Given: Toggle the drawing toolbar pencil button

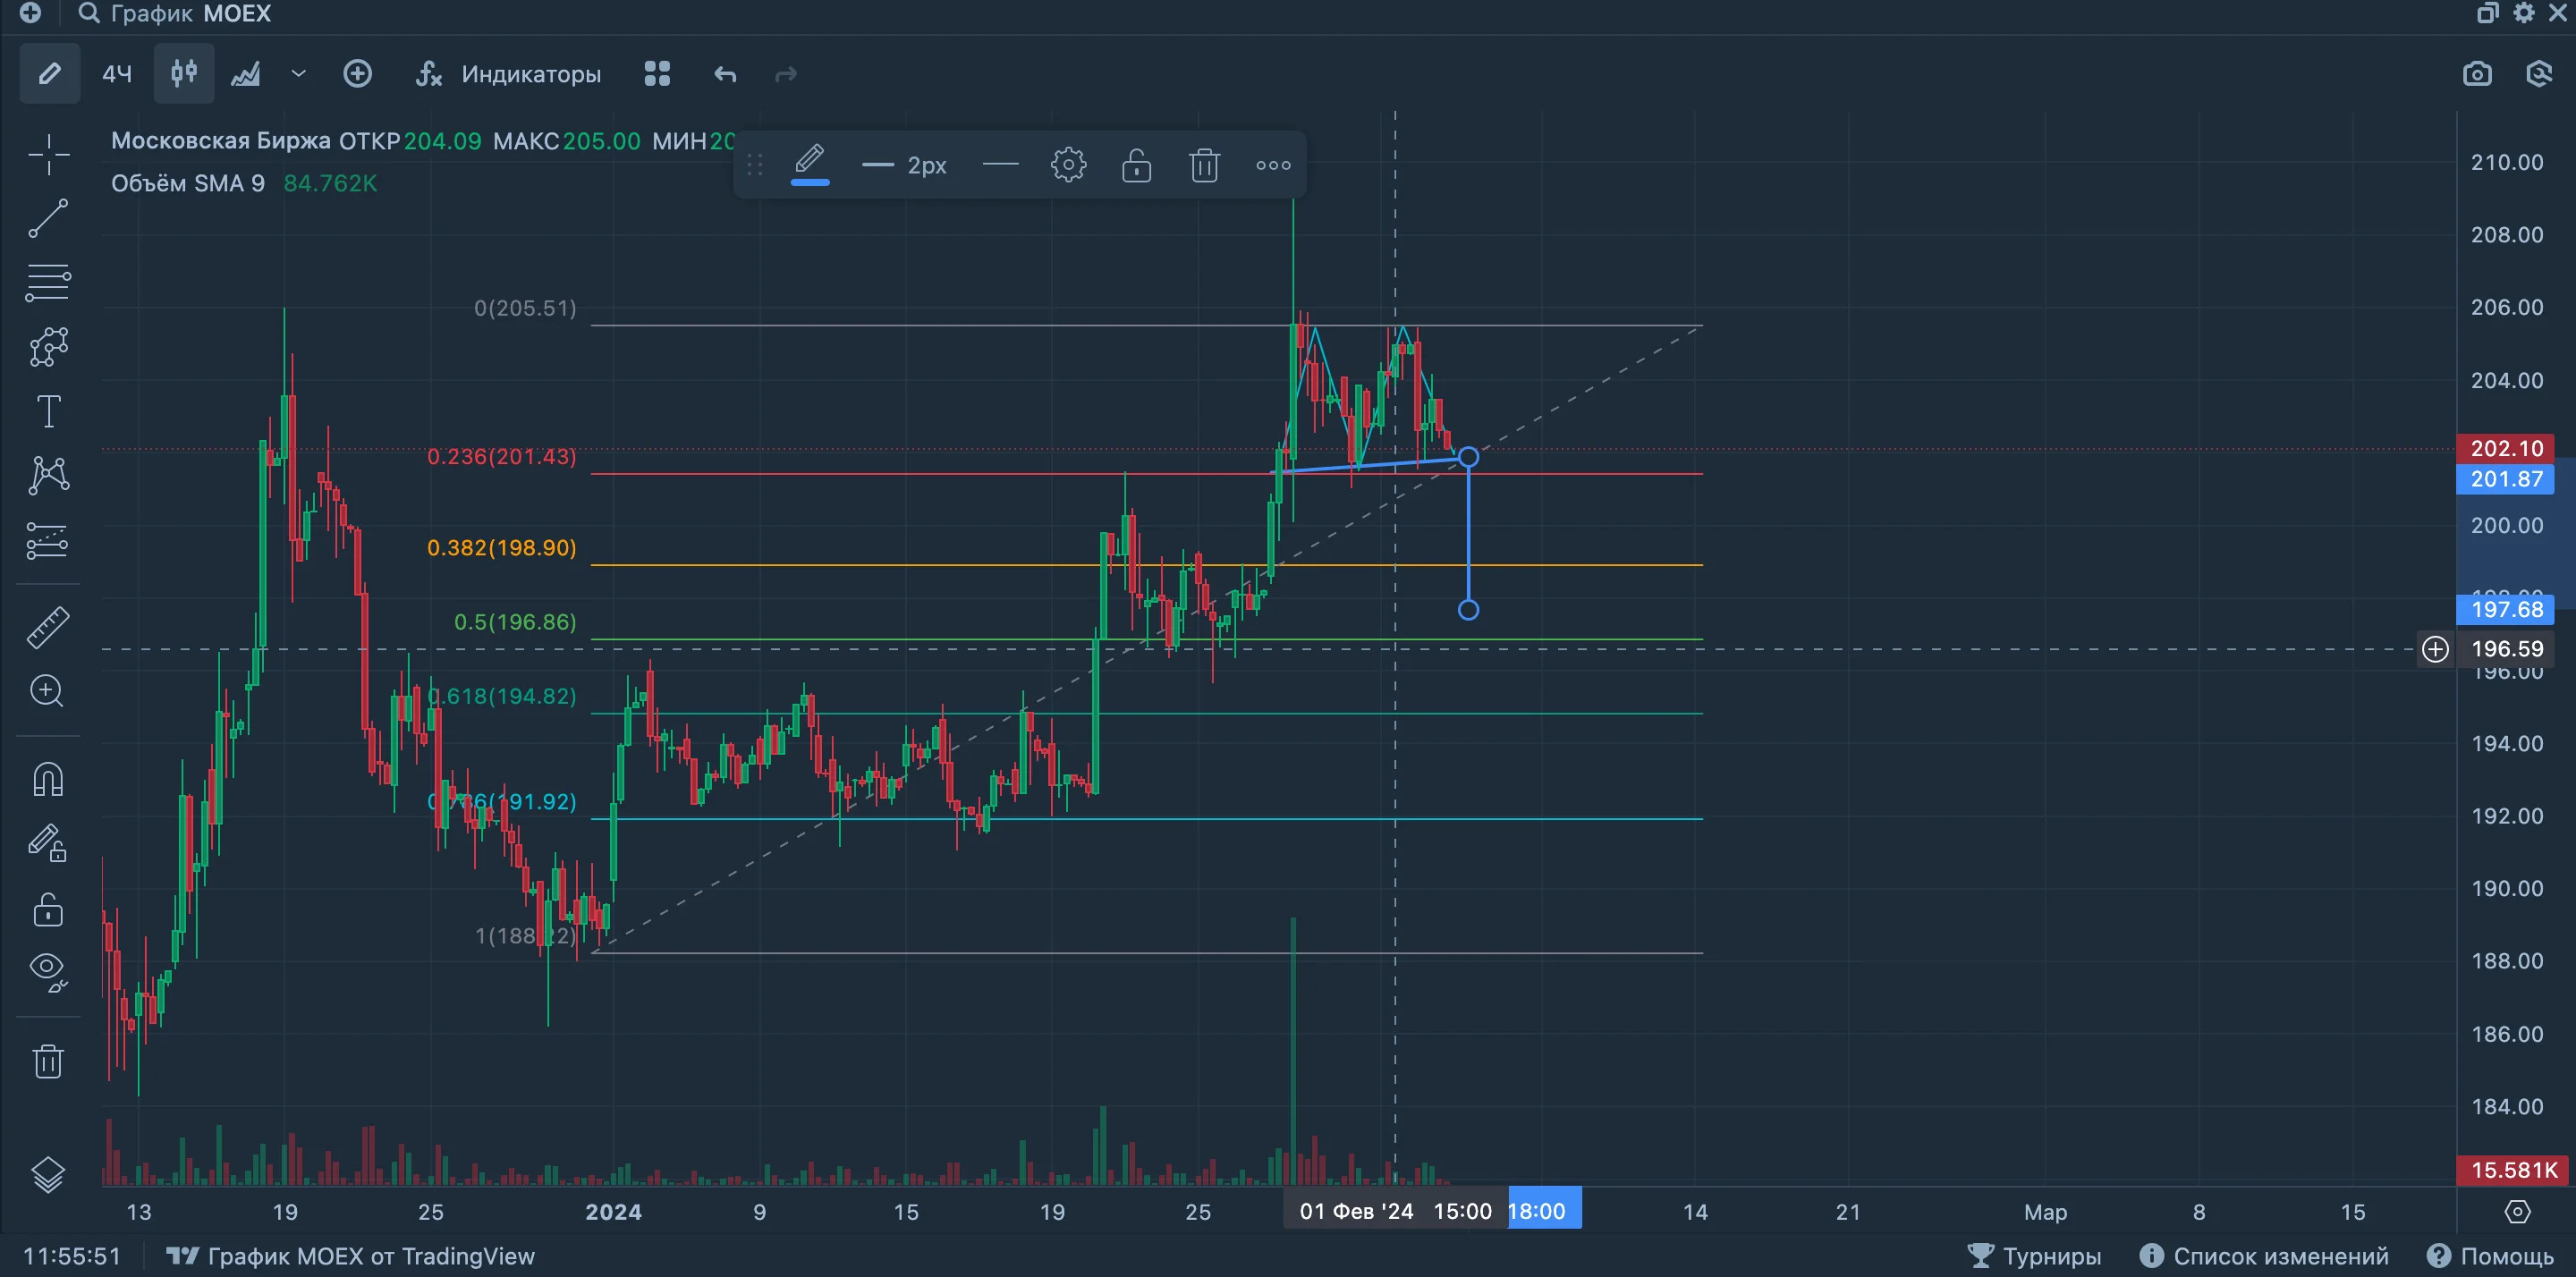Looking at the screenshot, I should pyautogui.click(x=50, y=74).
